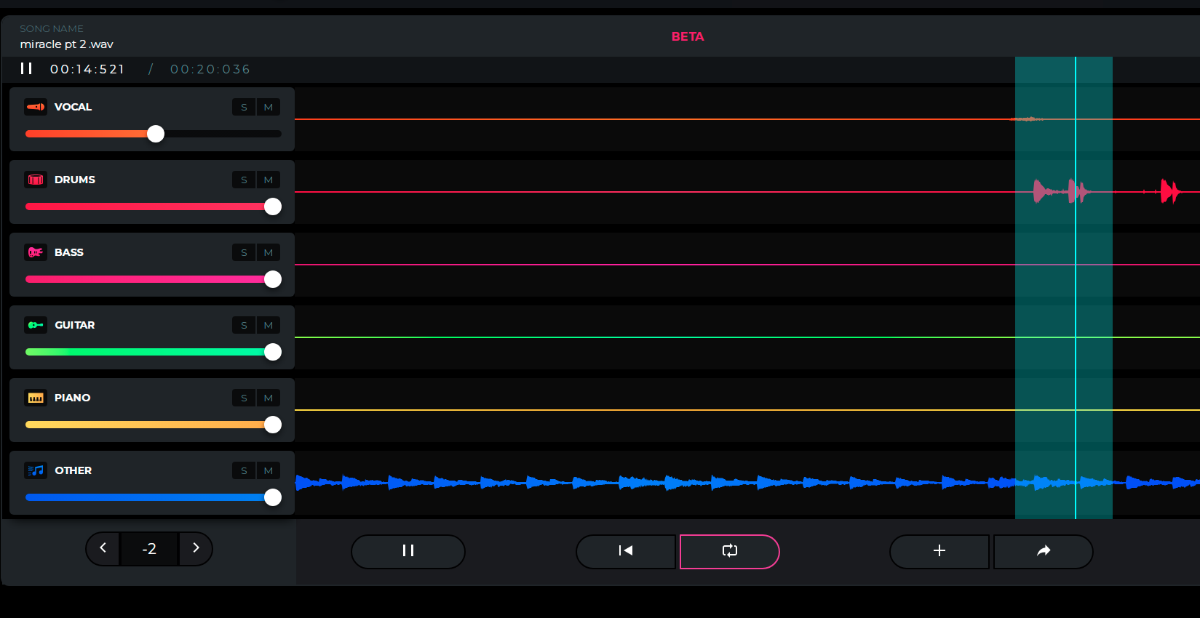This screenshot has width=1200, height=618.
Task: Click the Vocal volume slider handle
Action: click(156, 134)
